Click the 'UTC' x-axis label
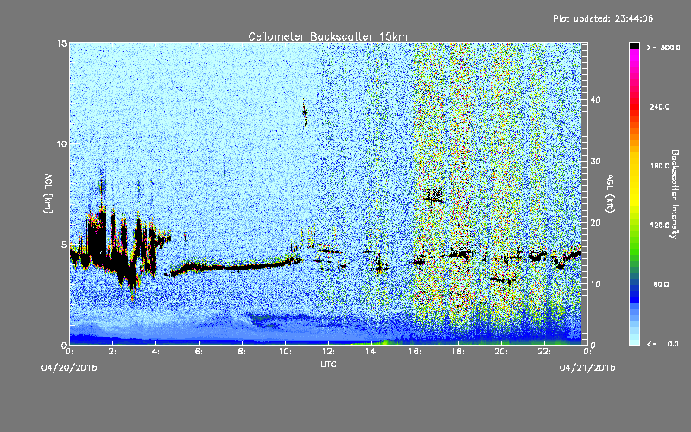 point(328,364)
